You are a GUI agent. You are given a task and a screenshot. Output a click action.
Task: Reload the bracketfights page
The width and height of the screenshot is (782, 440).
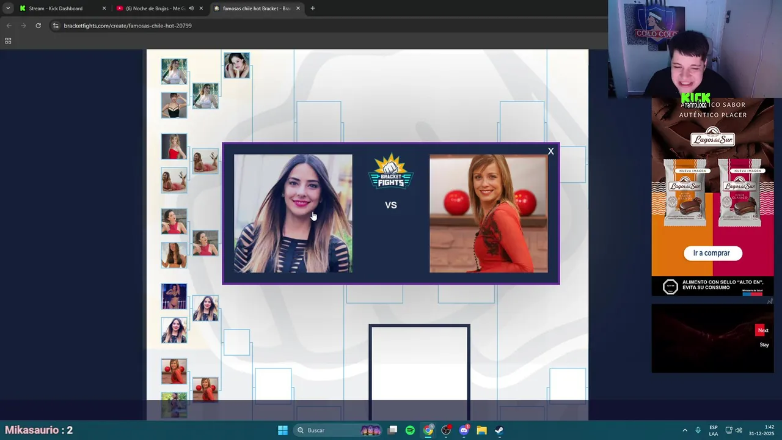click(x=38, y=26)
